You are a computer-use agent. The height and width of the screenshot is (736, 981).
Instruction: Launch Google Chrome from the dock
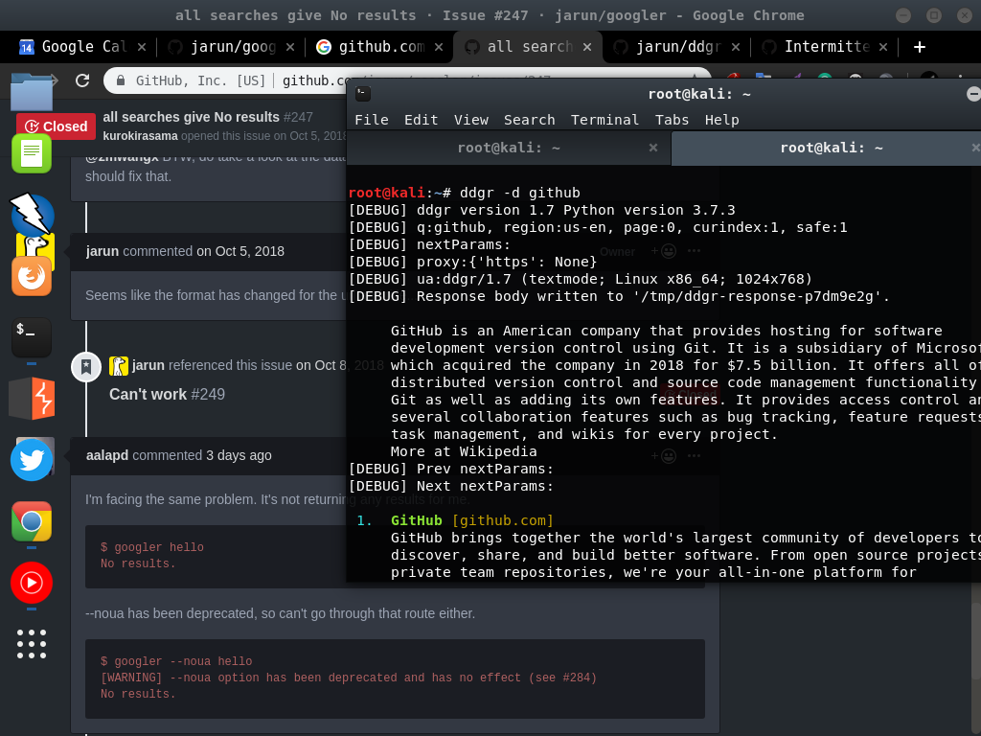pyautogui.click(x=32, y=521)
